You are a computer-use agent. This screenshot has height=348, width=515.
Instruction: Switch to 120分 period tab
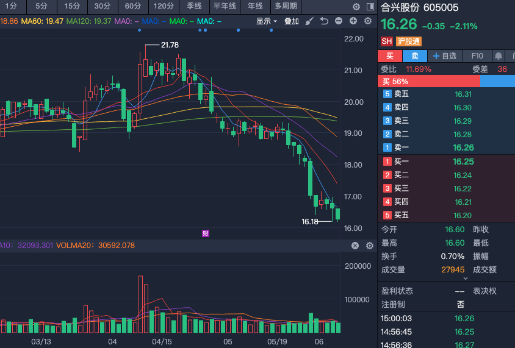click(164, 6)
